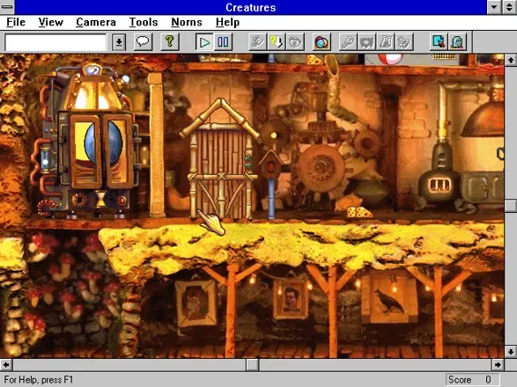Click the red button on the blue post

click(x=270, y=167)
